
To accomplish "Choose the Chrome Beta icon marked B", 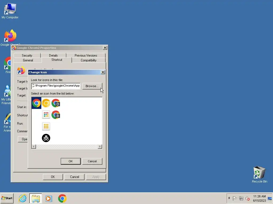I will (x=56, y=115).
